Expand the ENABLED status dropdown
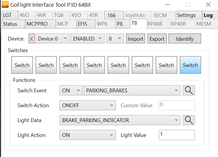 pos(87,39)
